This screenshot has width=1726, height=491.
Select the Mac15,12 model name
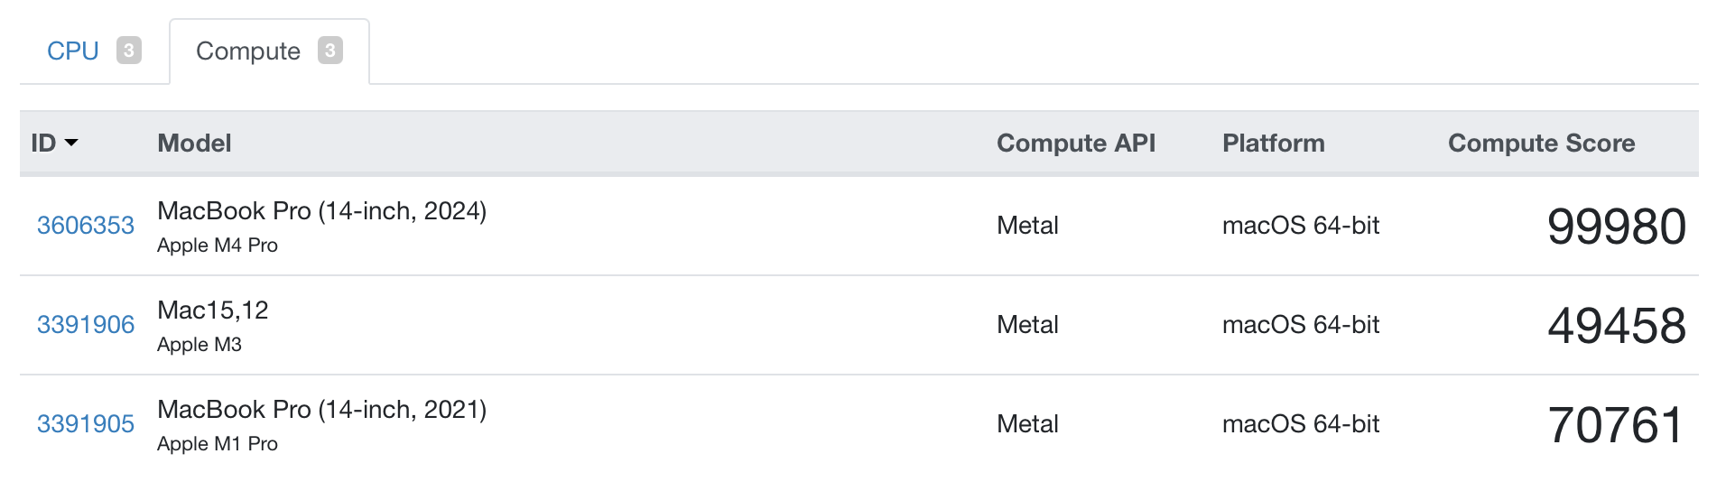click(213, 310)
